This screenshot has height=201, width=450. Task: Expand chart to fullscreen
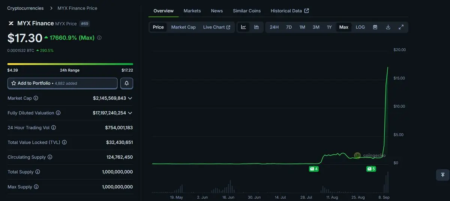click(401, 27)
